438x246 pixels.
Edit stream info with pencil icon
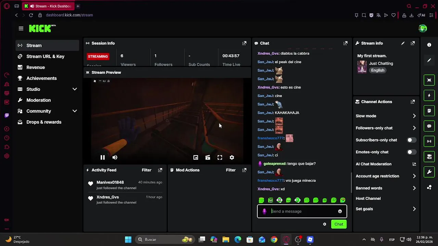tap(403, 43)
